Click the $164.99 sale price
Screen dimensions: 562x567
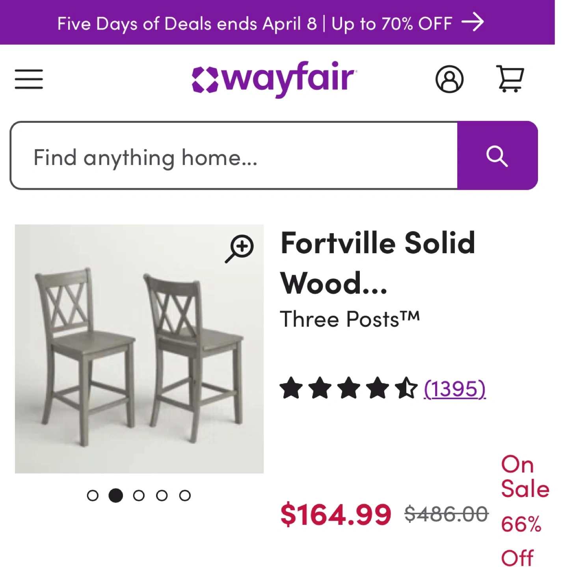tap(335, 514)
